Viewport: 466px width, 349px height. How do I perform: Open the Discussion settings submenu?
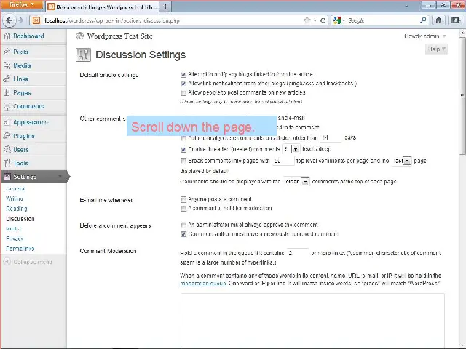[x=20, y=219]
